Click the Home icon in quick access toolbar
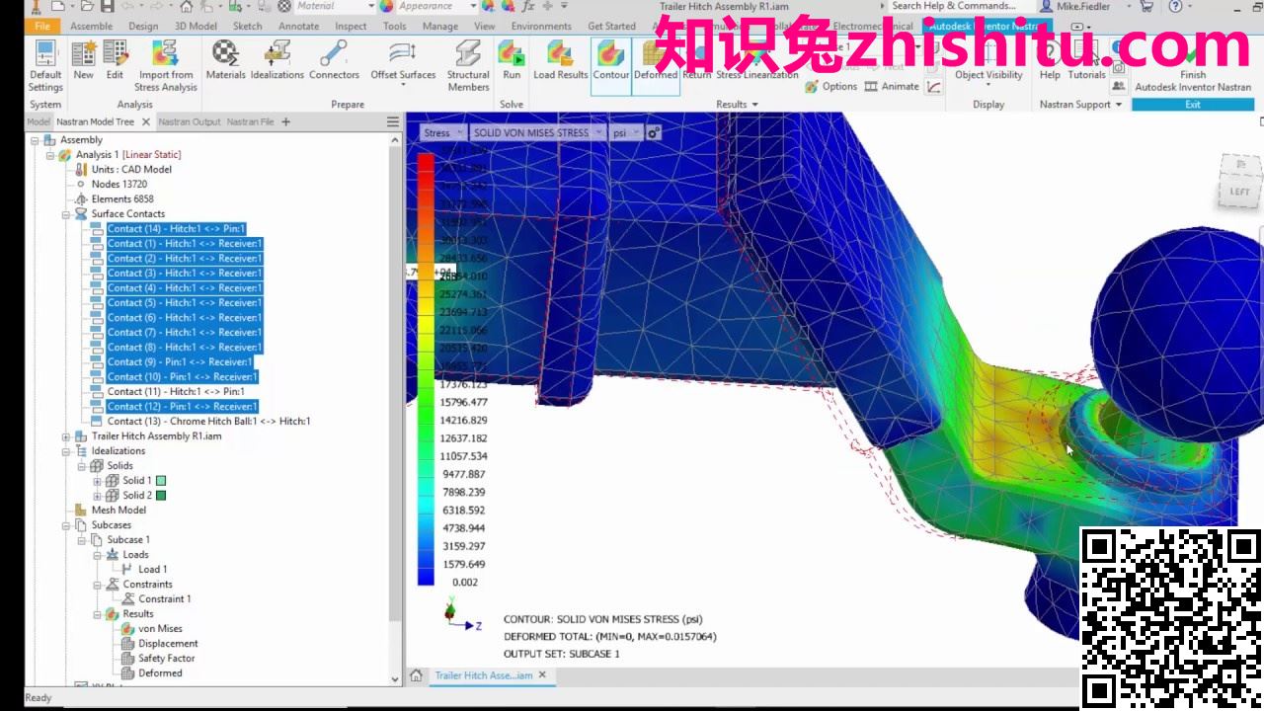This screenshot has width=1264, height=711. pyautogui.click(x=188, y=6)
